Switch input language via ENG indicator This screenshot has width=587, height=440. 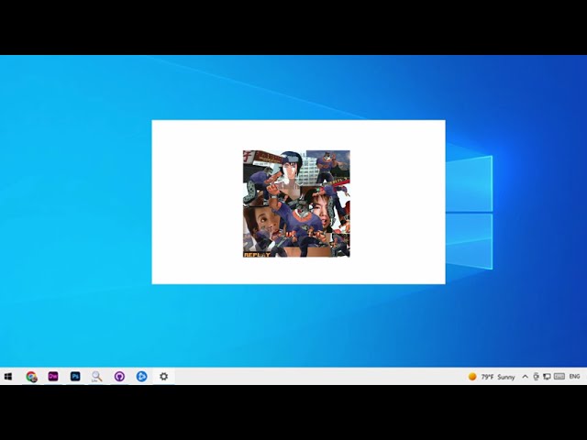click(x=574, y=377)
